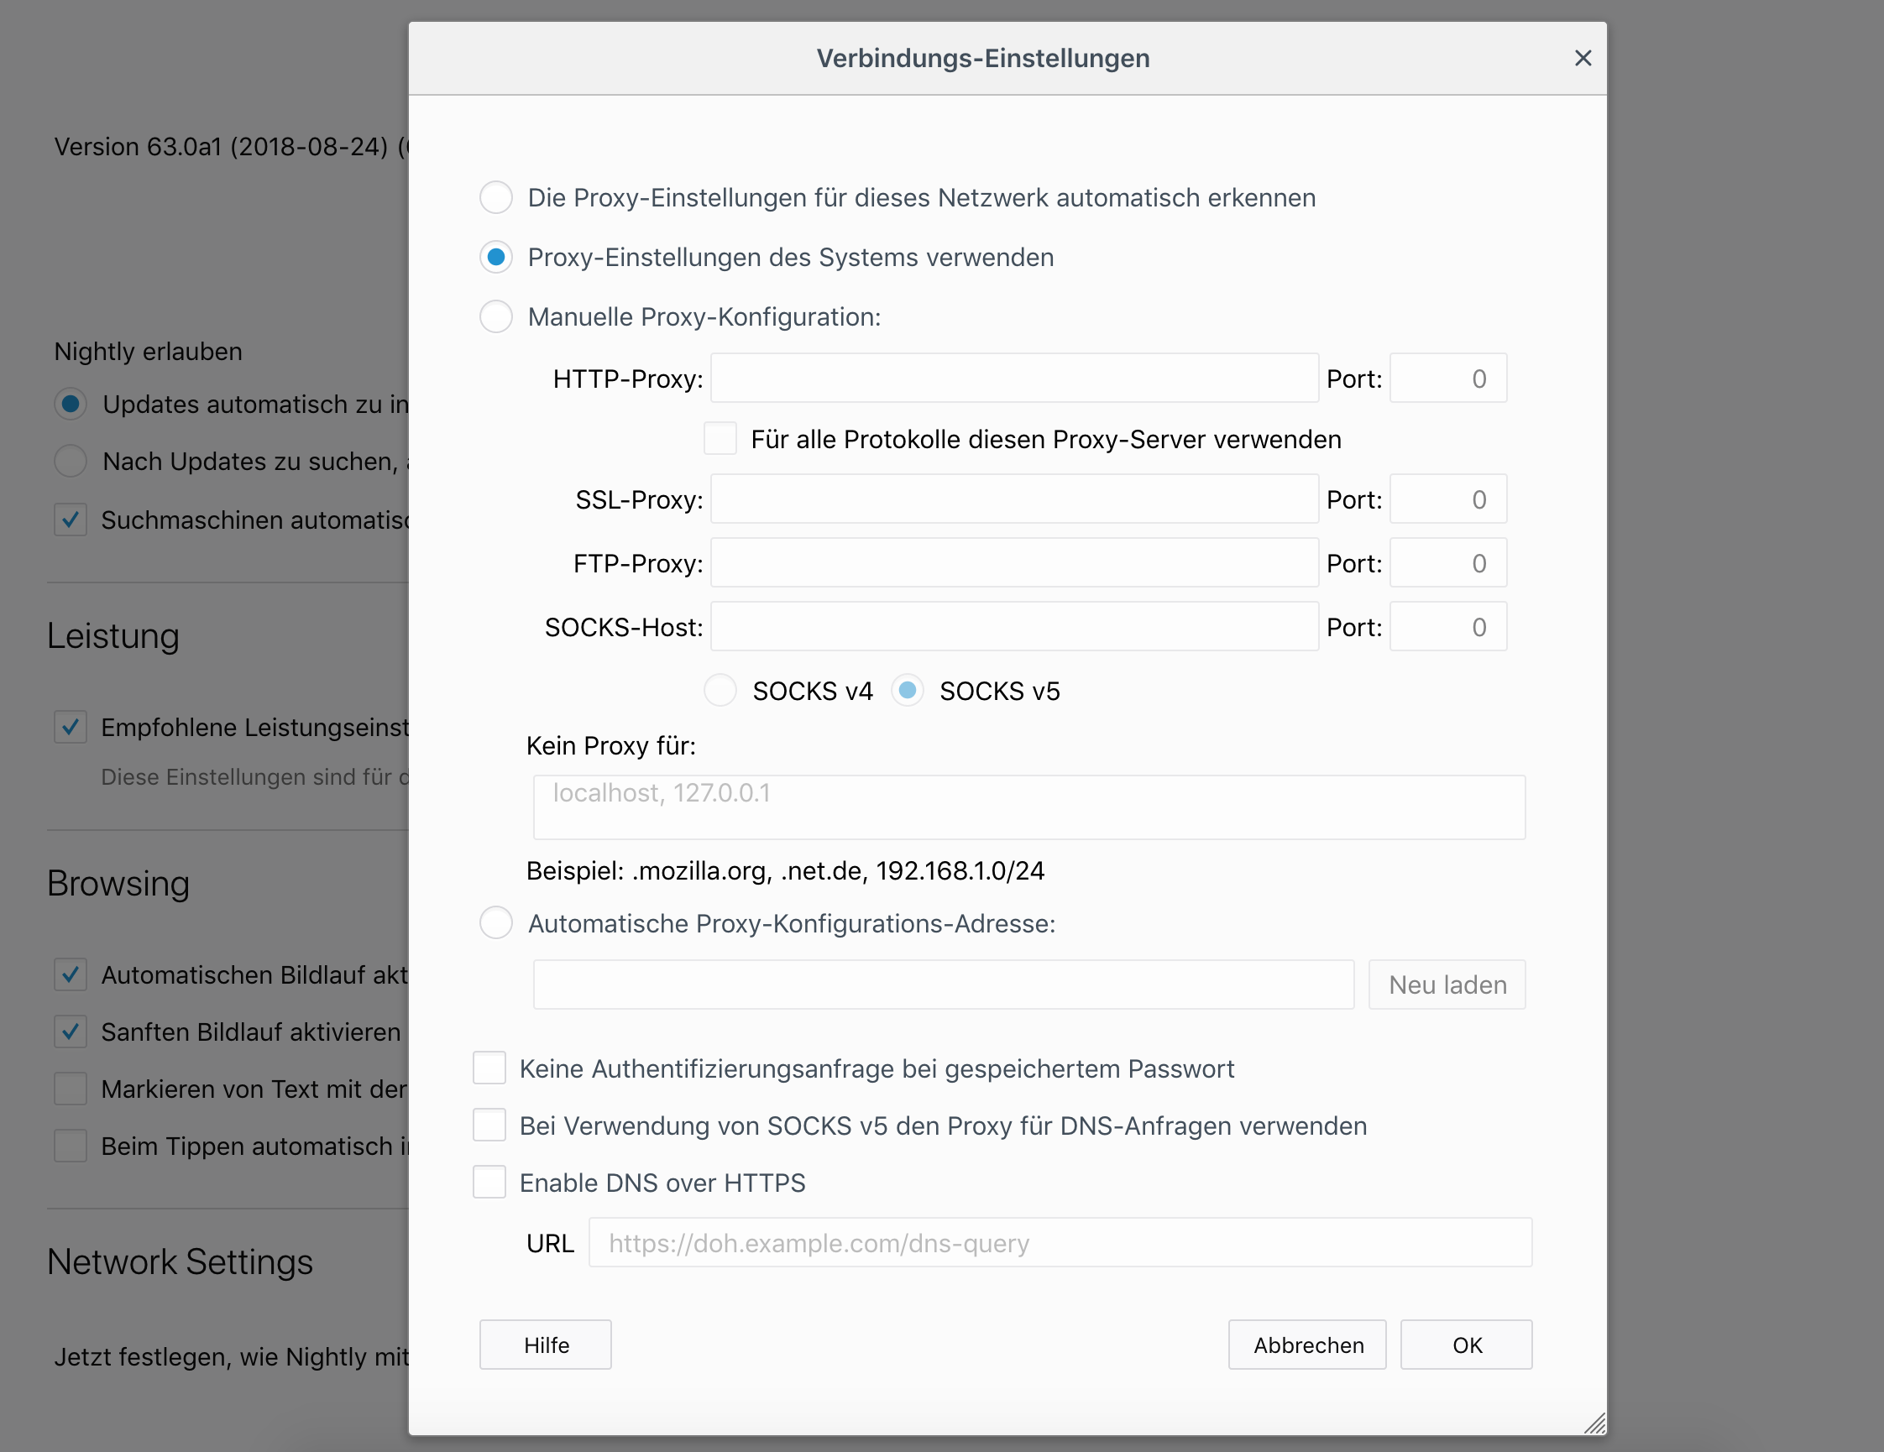Select automatic proxy detection for this network

pyautogui.click(x=496, y=197)
